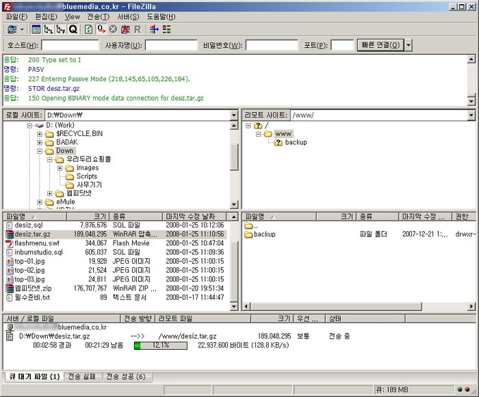Click the green transfer progress bar
This screenshot has height=397, width=479.
click(160, 345)
